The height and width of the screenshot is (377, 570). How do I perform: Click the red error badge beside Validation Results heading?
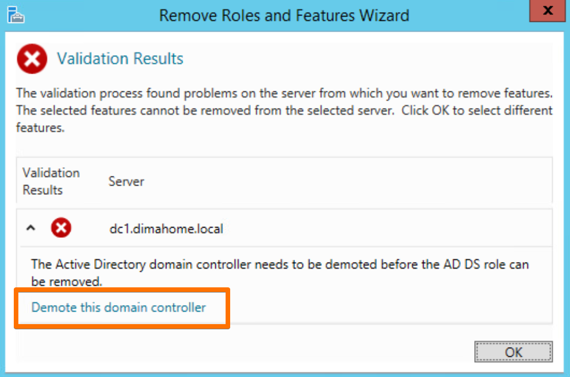tap(32, 58)
